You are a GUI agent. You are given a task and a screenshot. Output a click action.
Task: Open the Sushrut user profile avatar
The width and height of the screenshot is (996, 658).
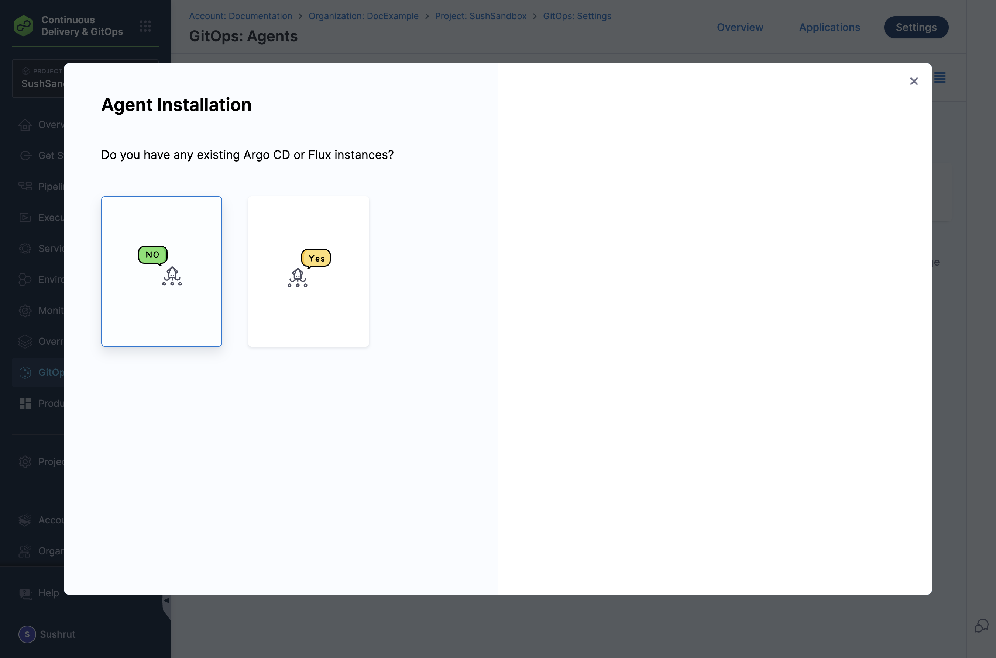[x=27, y=634]
